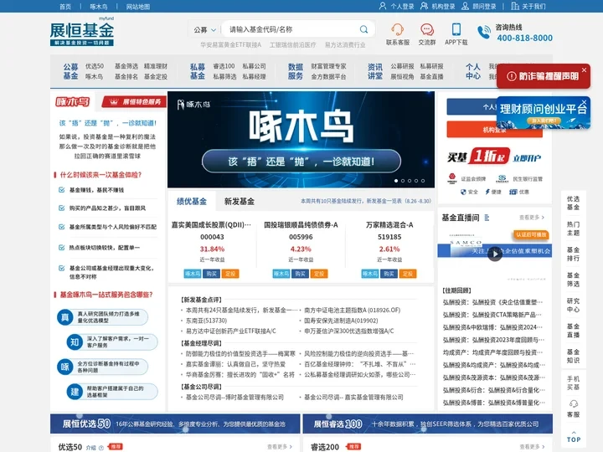Viewport: 603px width, 452px height.
Task: Click the 展恒优选50 banner
Action: click(175, 424)
